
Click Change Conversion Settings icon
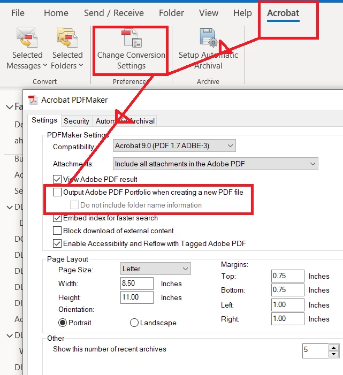(x=131, y=37)
